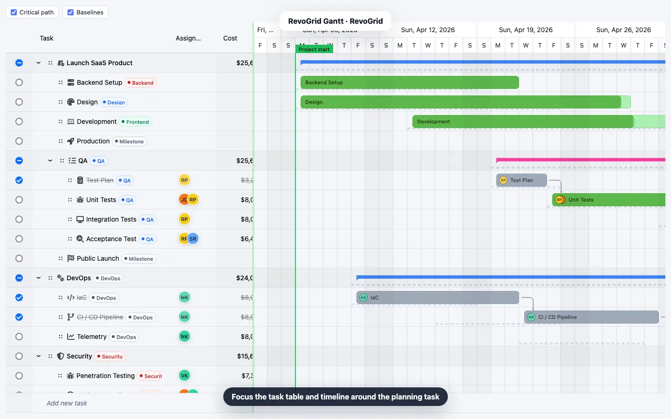Click the Sun, Apr 12, 2026 week header

pos(428,30)
